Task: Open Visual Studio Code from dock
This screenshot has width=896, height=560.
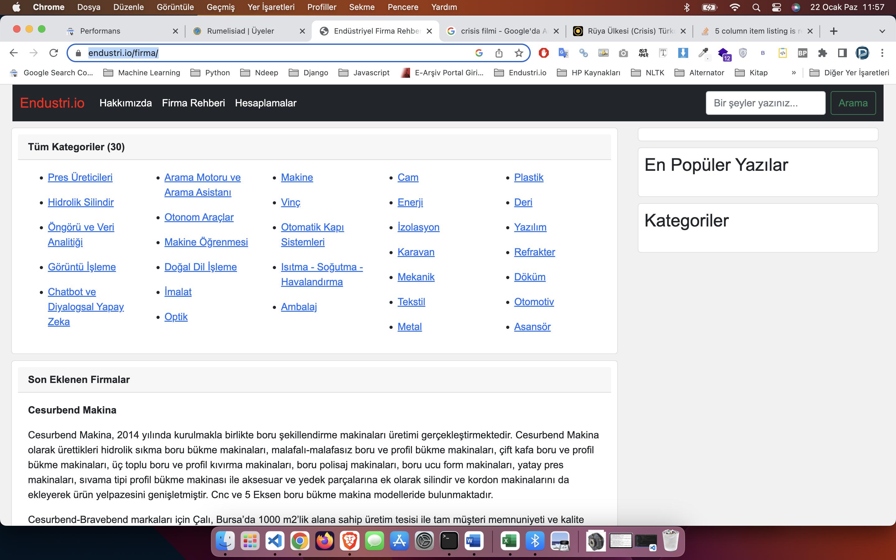Action: [275, 541]
